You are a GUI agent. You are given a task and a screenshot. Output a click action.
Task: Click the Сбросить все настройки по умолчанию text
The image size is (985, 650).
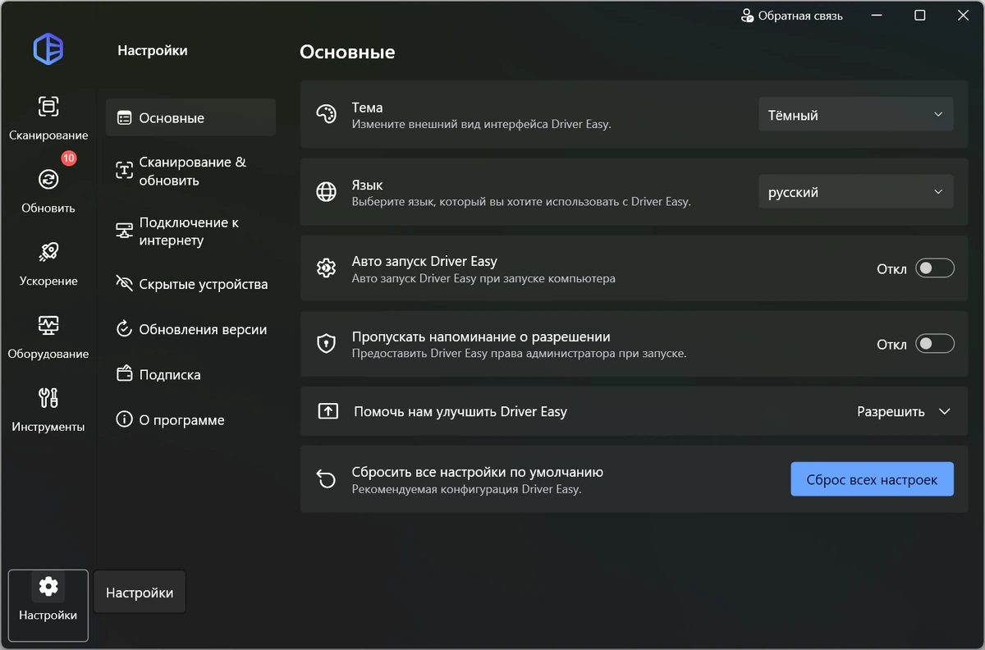[x=478, y=472]
